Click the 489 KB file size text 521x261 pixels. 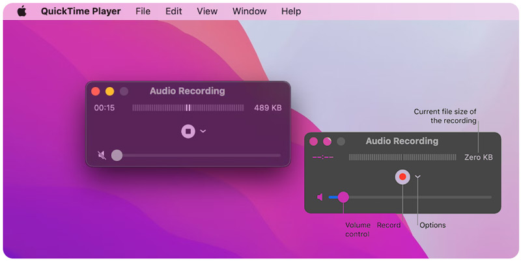pyautogui.click(x=268, y=107)
